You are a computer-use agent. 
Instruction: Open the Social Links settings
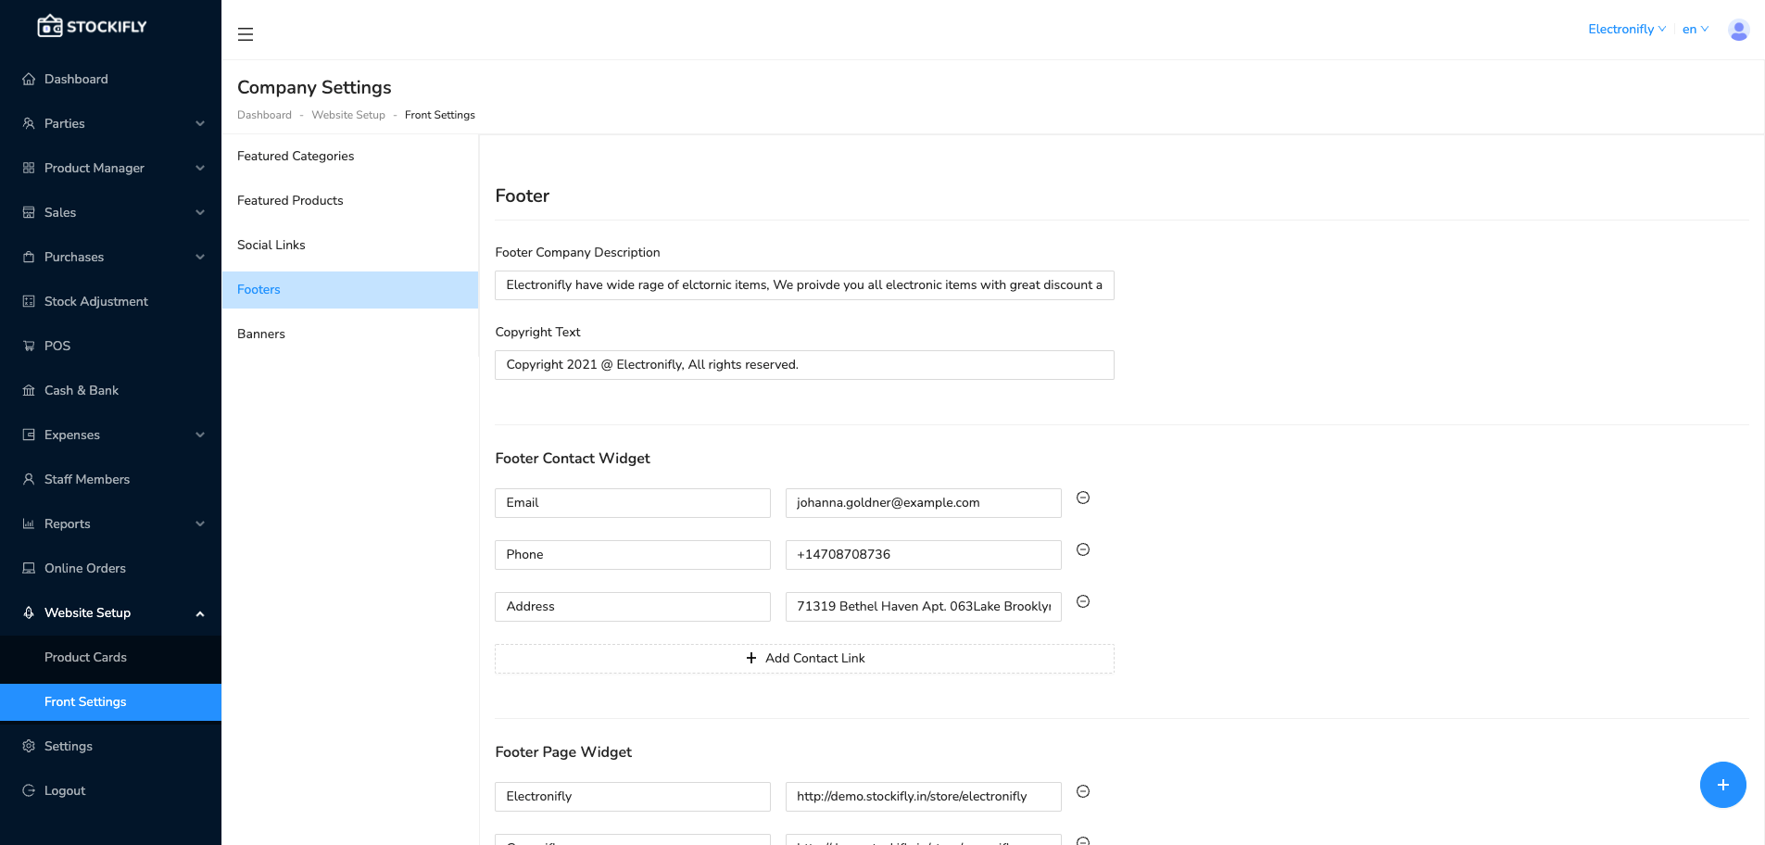click(x=271, y=245)
